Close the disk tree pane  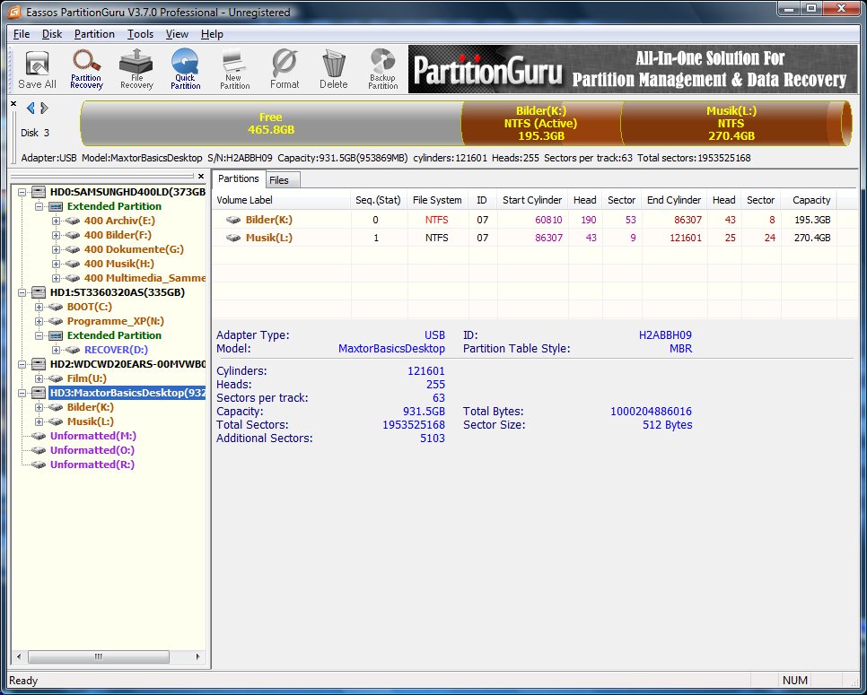coord(201,177)
